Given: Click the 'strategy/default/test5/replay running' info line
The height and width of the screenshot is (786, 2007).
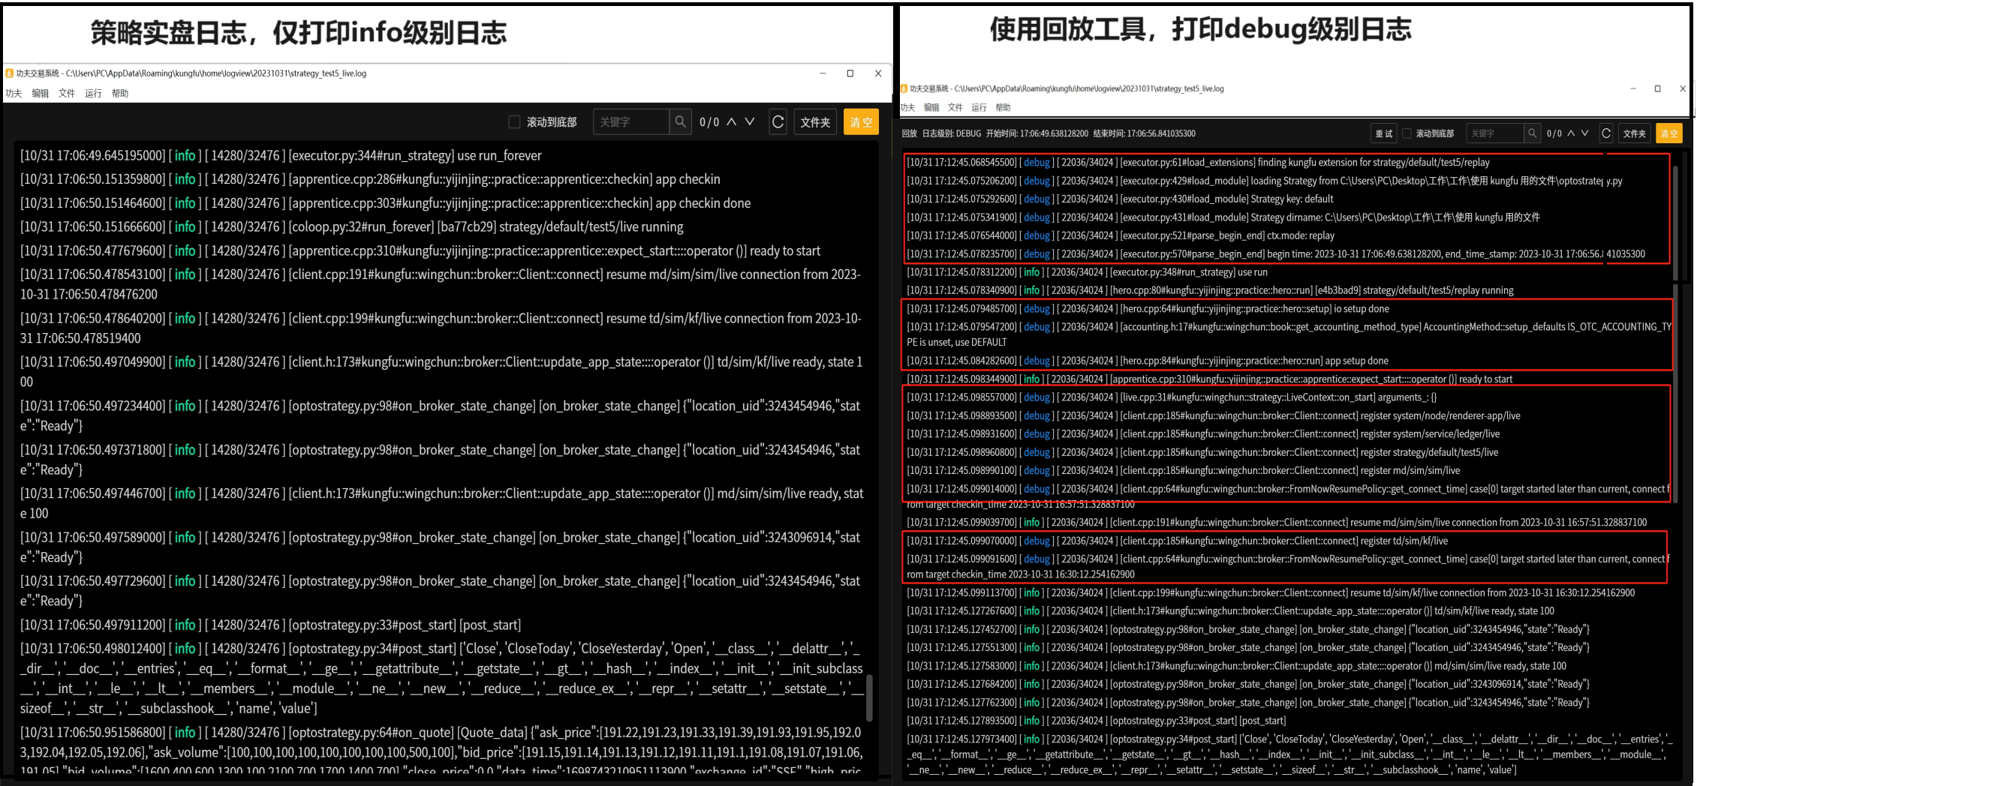Looking at the screenshot, I should 1210,291.
